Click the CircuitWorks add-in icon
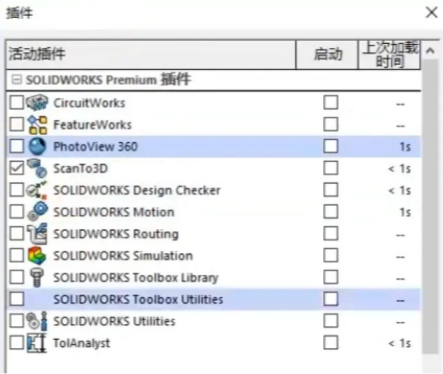Image resolution: width=443 pixels, height=374 pixels. (37, 103)
